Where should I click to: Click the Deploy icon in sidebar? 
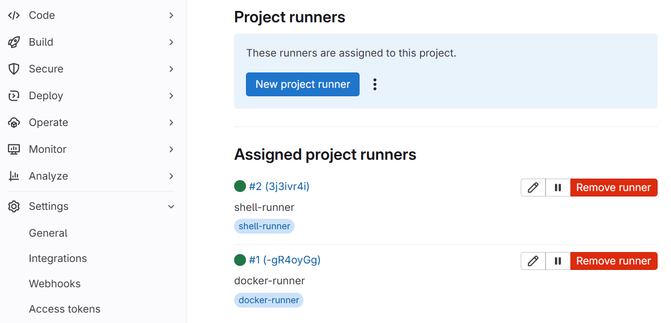click(x=14, y=96)
